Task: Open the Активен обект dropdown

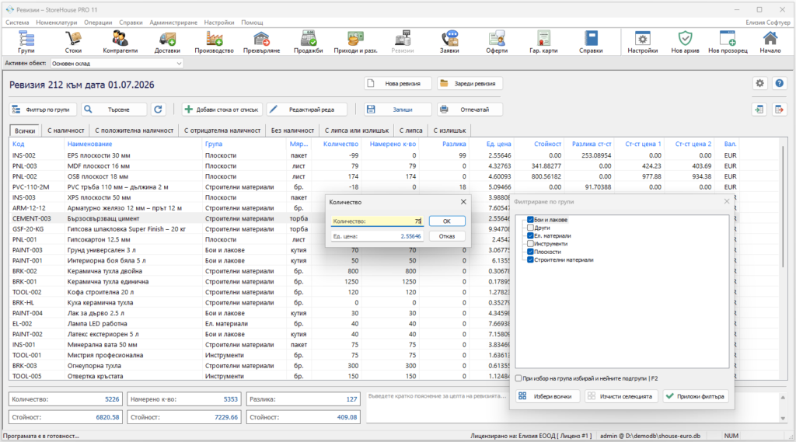Action: (x=117, y=64)
